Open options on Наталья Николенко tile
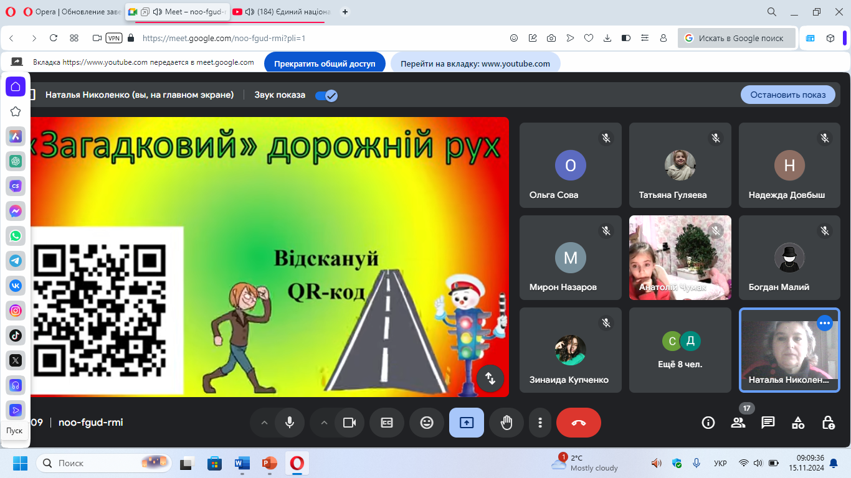This screenshot has height=478, width=851. coord(825,322)
